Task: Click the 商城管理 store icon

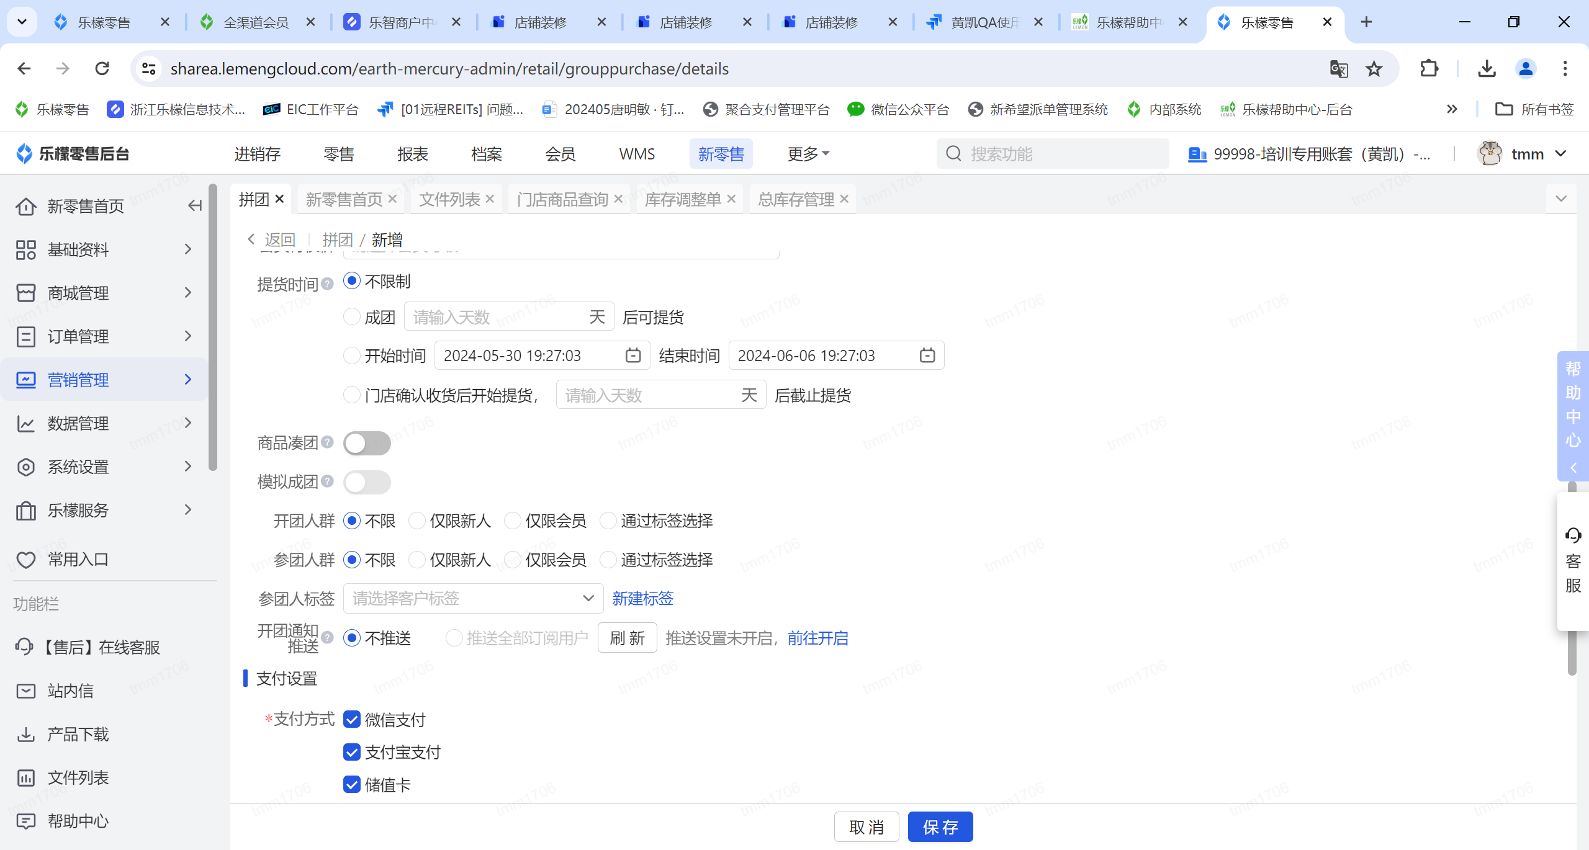Action: click(x=25, y=293)
